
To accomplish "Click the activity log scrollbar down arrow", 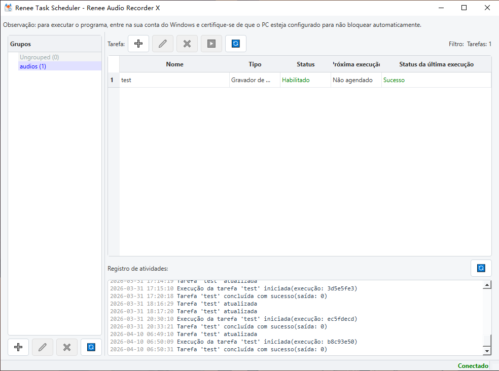I will pyautogui.click(x=487, y=351).
